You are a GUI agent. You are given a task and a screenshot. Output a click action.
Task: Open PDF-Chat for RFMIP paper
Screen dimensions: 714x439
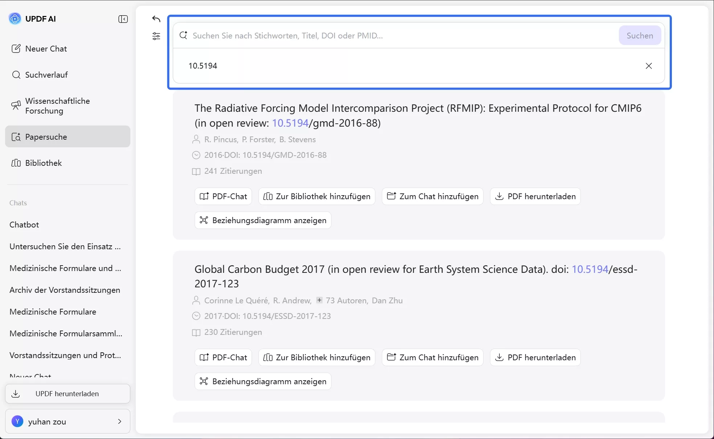[223, 196]
